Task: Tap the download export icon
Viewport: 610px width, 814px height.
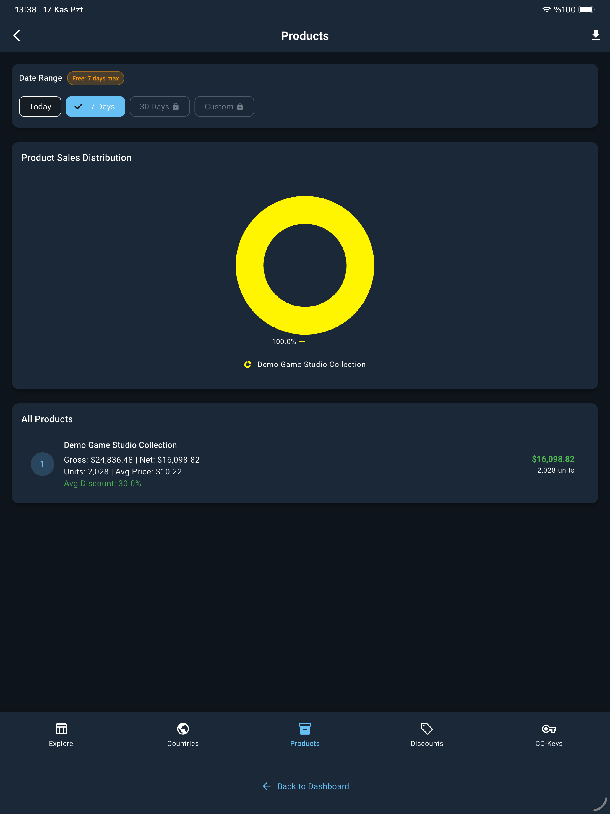Action: point(595,36)
